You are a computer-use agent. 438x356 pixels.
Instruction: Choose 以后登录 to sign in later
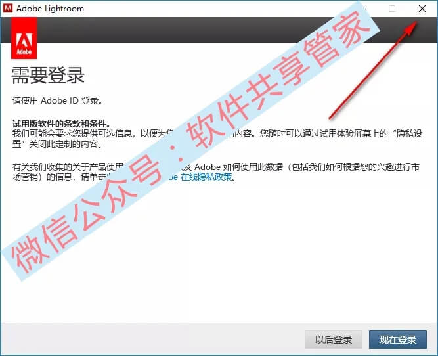tap(334, 340)
